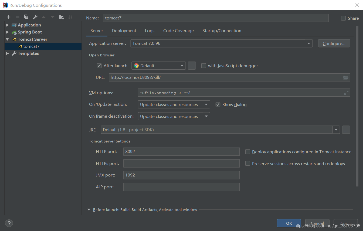Click the Apply button
Screen dimensions: 363x231
click(x=346, y=223)
